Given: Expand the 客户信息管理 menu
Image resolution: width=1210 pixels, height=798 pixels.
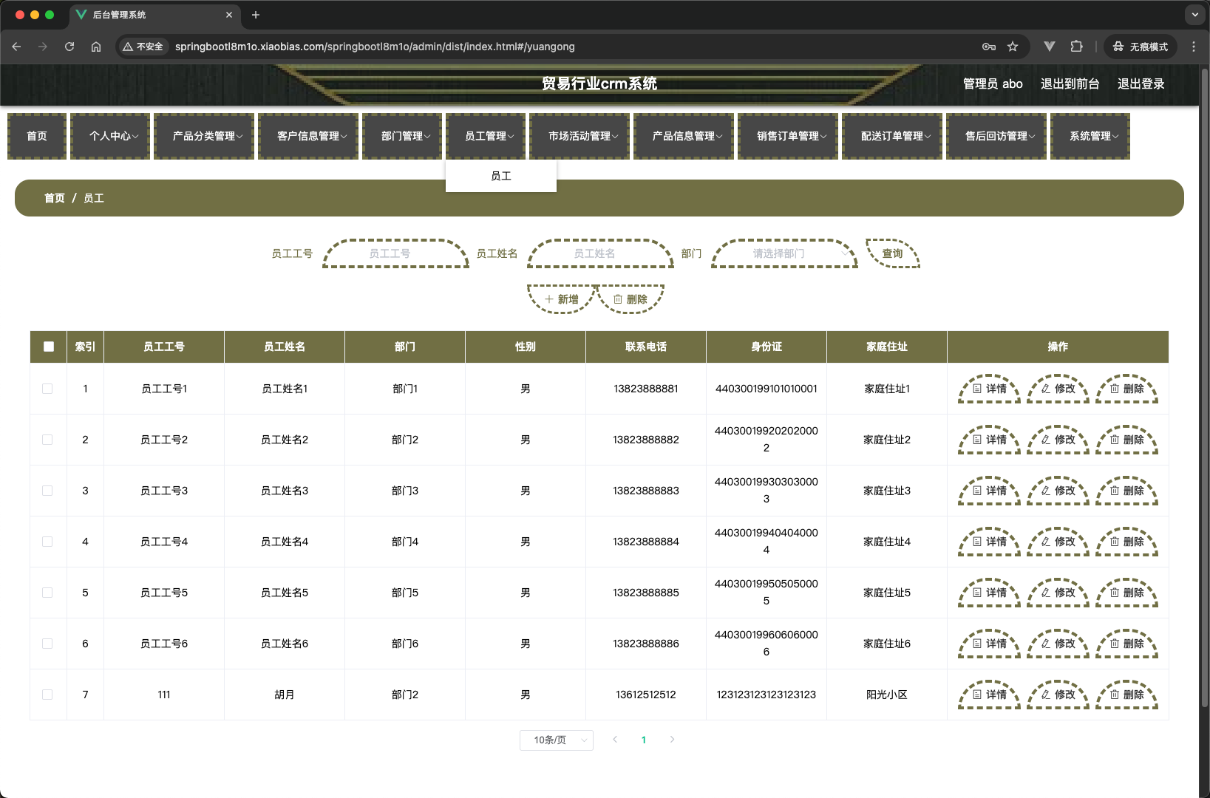Looking at the screenshot, I should click(308, 136).
